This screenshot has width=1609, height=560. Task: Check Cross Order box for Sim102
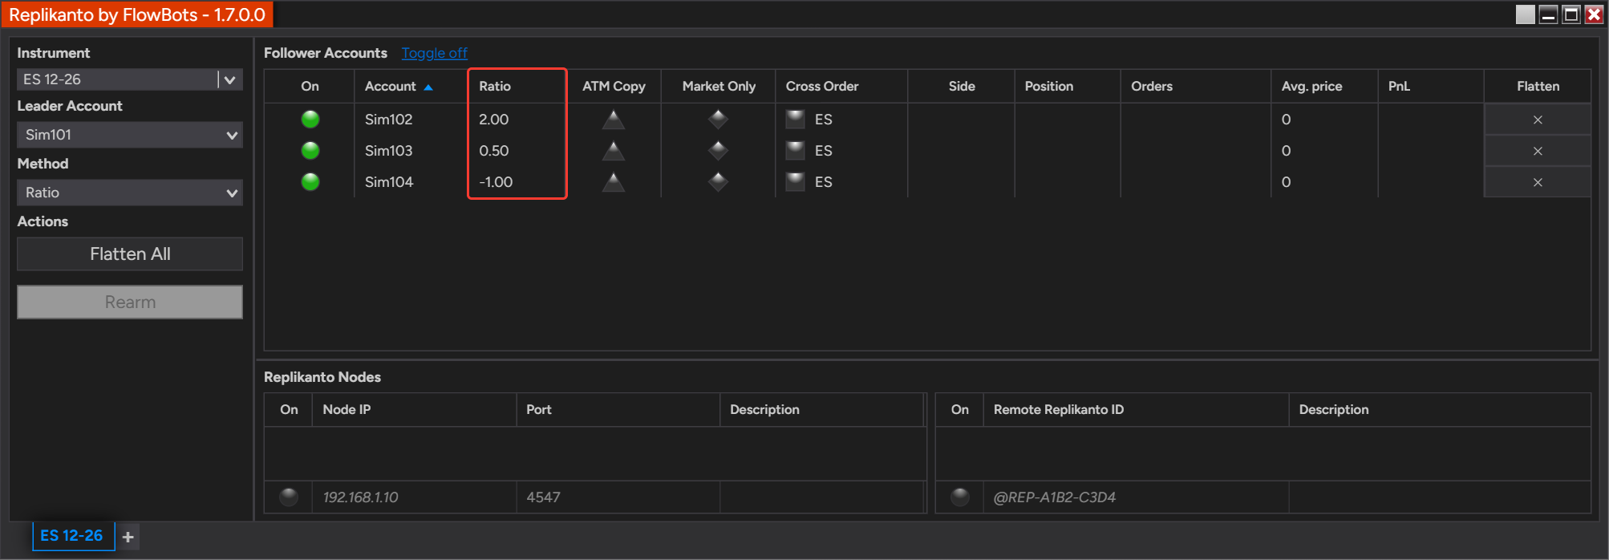pos(795,120)
